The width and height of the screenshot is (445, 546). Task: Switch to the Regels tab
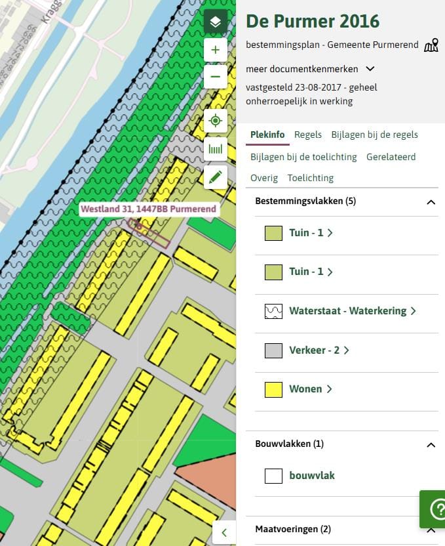tap(307, 135)
